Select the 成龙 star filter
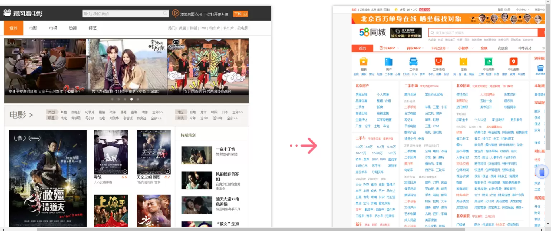This screenshot has width=551, height=231. [64, 118]
